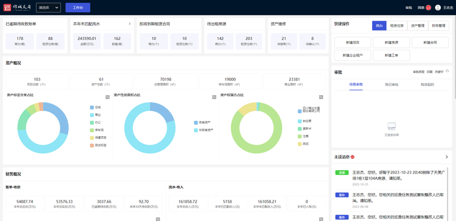456x221 pixels.
Task: Click the 新建合同 button
Action: point(430,43)
